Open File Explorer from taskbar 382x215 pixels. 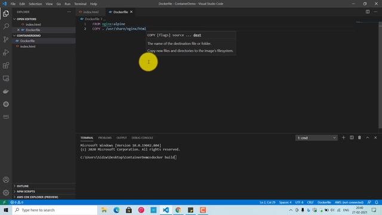[104, 210]
